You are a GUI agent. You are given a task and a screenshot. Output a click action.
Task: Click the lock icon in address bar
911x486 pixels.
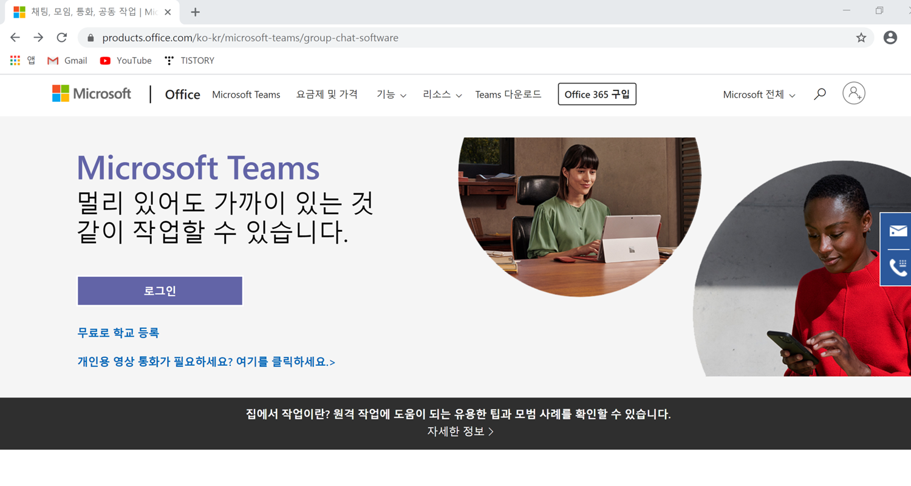(91, 38)
